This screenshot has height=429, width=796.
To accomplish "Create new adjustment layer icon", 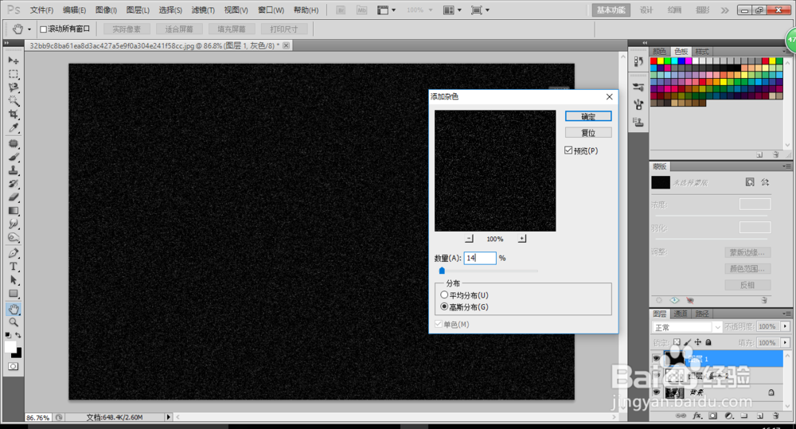I will tap(729, 415).
